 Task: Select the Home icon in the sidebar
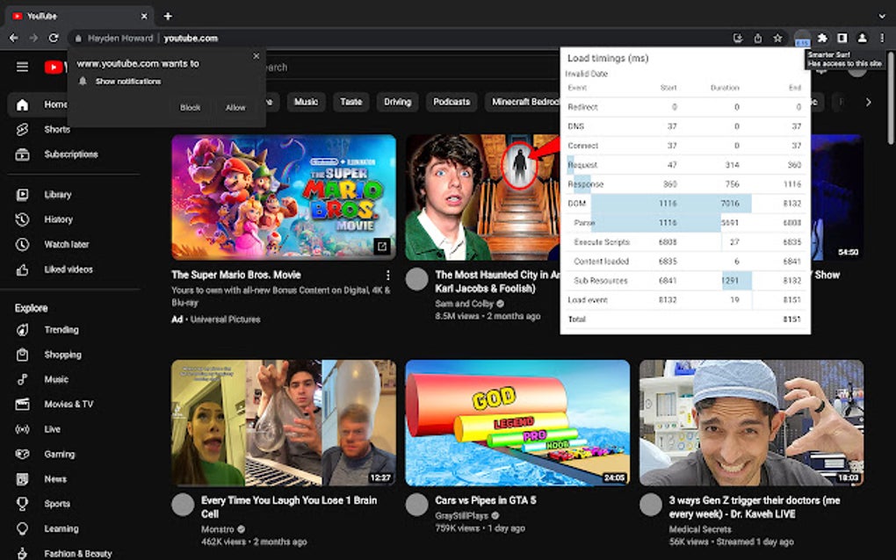click(21, 104)
